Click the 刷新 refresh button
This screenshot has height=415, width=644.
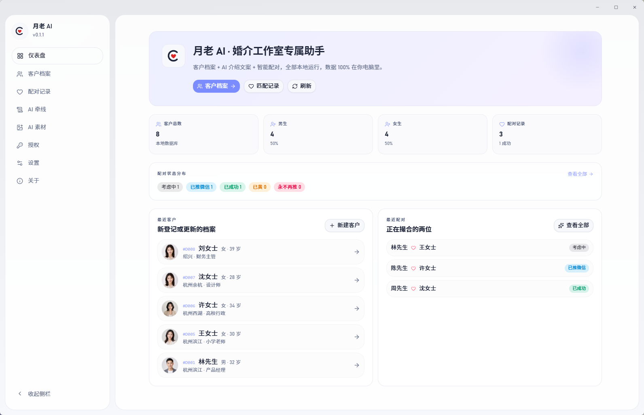click(x=302, y=86)
